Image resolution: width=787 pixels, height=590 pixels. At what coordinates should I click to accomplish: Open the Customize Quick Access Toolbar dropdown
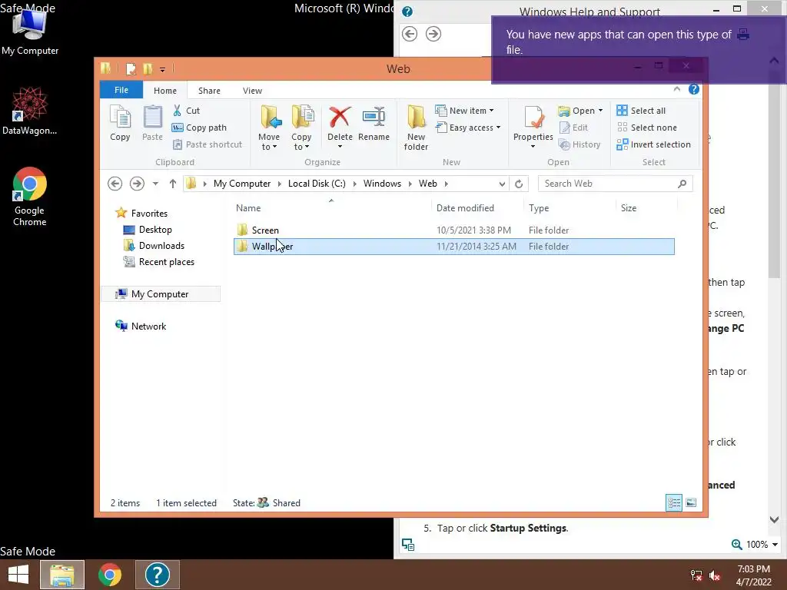click(x=162, y=69)
